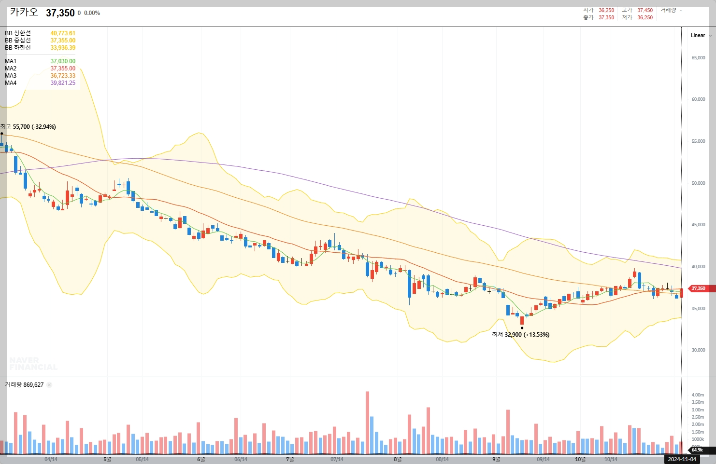Select the BB 하한선 legend row

40,48
